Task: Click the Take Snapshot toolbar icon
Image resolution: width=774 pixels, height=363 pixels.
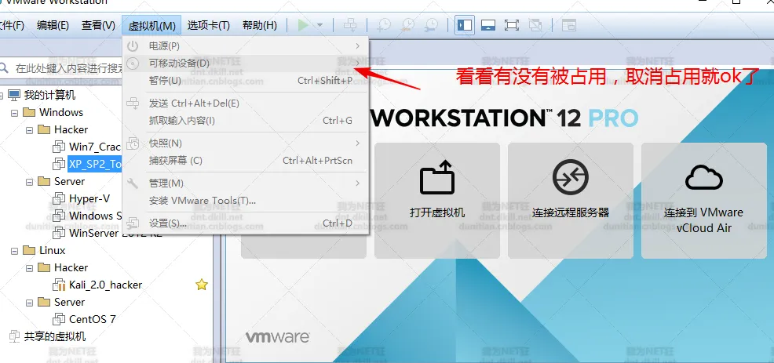Action: [x=384, y=25]
